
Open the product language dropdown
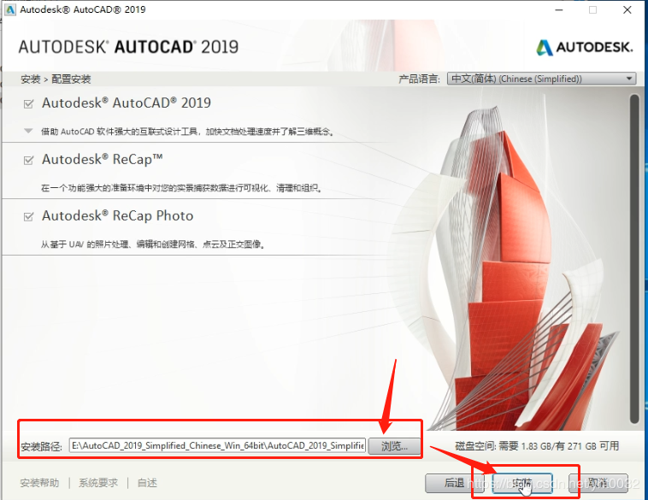pos(542,79)
